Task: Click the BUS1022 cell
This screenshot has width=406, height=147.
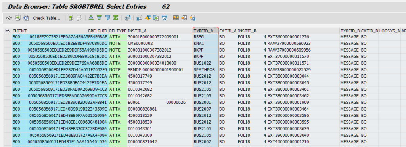Action: point(206,63)
